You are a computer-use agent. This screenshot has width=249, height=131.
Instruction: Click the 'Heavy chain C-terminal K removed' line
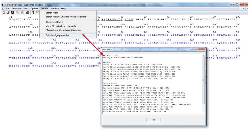point(123,58)
